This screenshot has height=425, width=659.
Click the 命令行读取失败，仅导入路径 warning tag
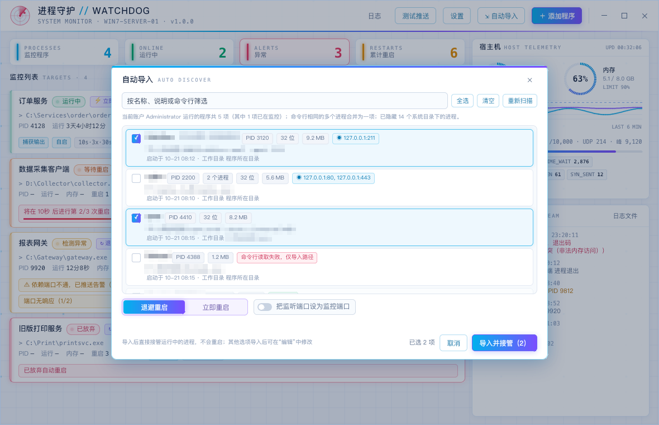pyautogui.click(x=277, y=257)
